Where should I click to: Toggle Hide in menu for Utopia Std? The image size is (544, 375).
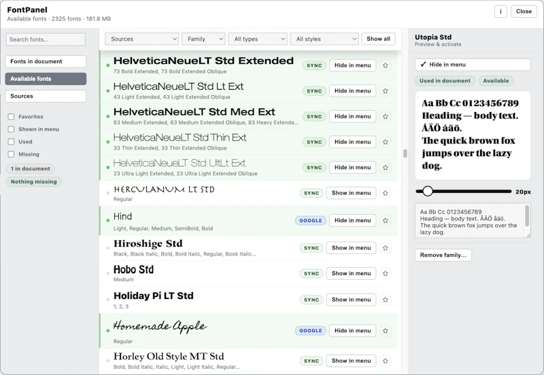click(x=473, y=65)
